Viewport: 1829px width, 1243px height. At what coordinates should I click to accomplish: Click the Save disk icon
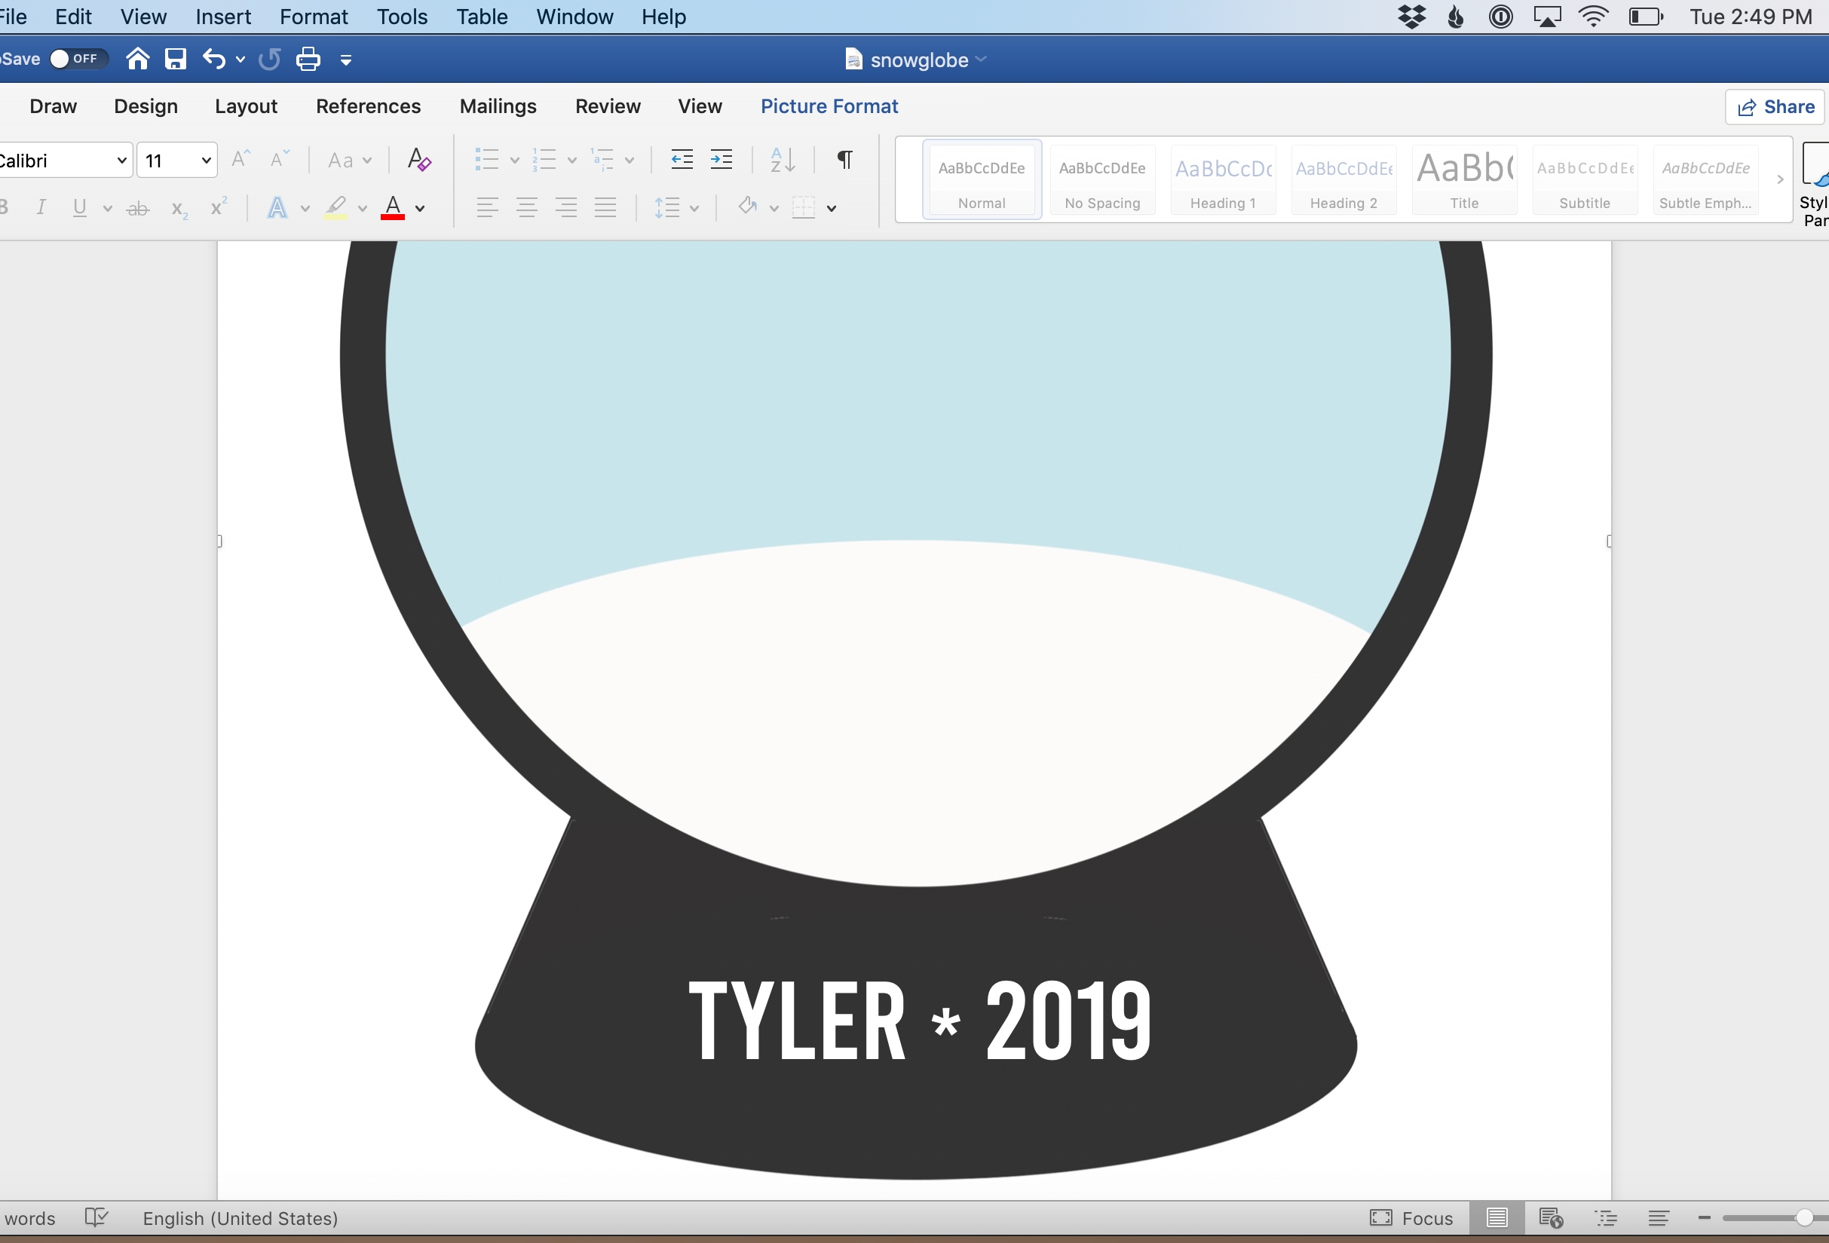[x=176, y=59]
